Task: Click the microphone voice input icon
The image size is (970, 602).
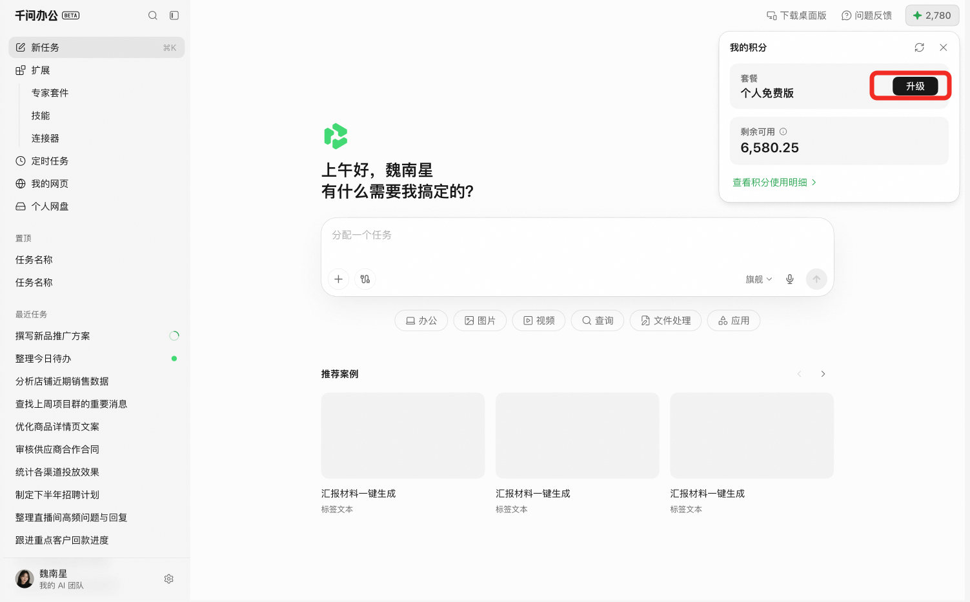Action: [789, 279]
